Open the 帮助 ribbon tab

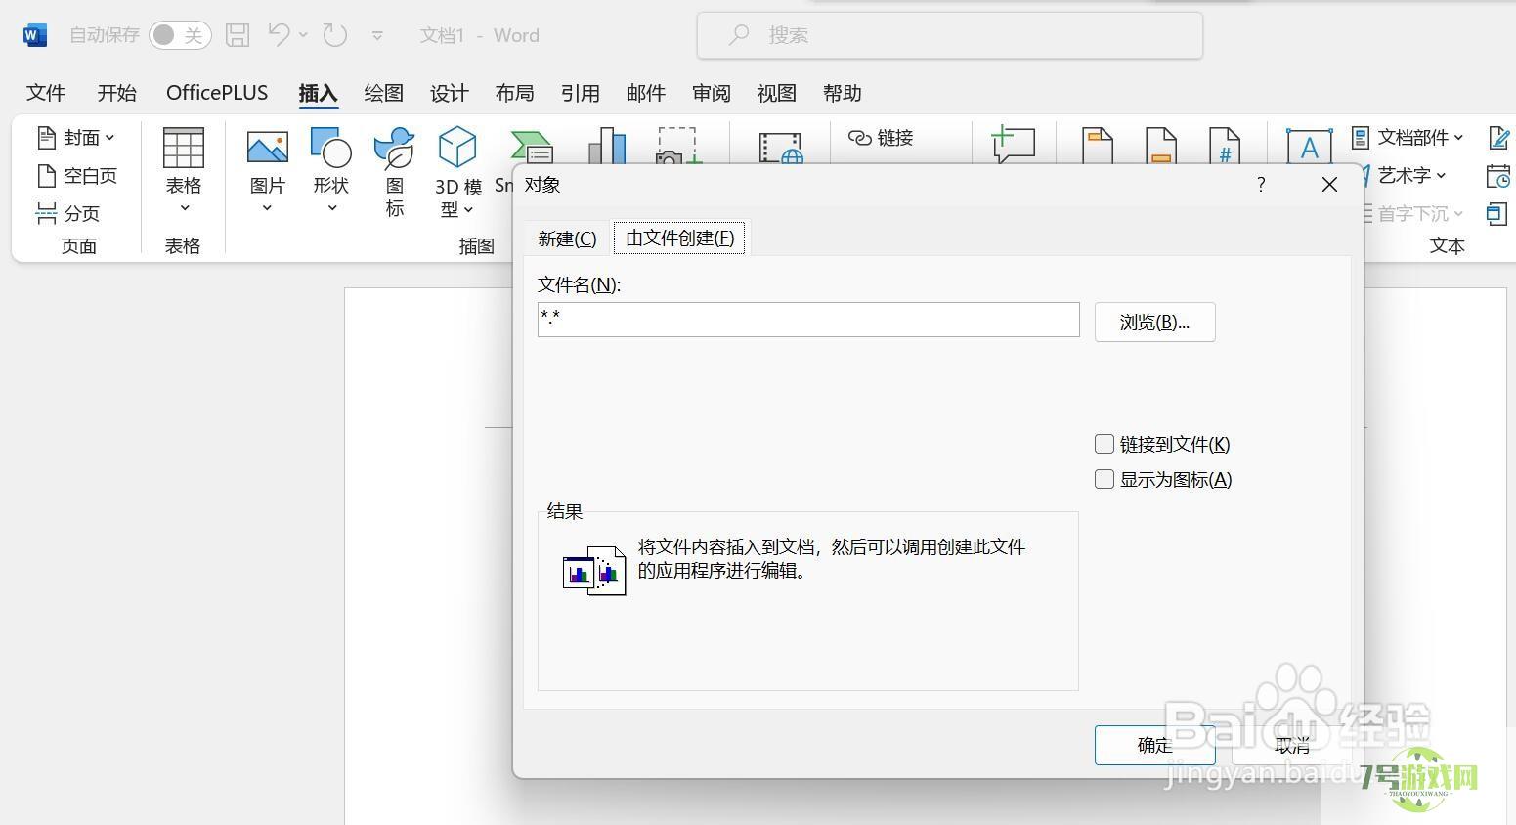[x=843, y=93]
